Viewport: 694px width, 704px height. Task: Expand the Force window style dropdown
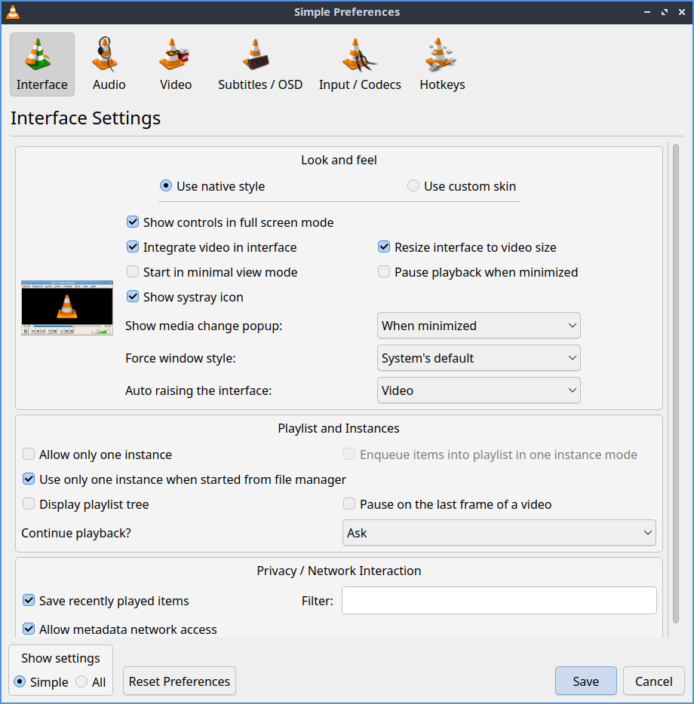pyautogui.click(x=478, y=358)
